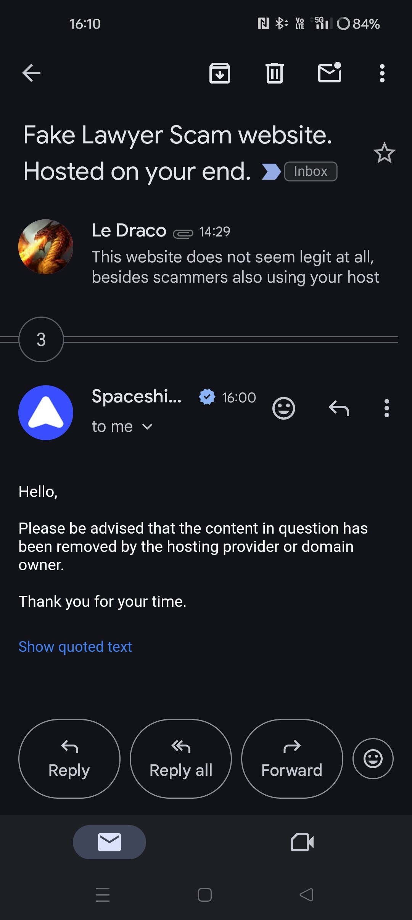The height and width of the screenshot is (920, 412).
Task: Go back using the top-left arrow
Action: [31, 73]
